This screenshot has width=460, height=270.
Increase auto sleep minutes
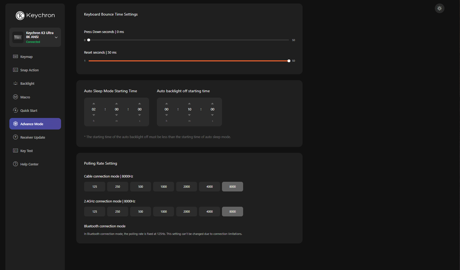point(116,103)
